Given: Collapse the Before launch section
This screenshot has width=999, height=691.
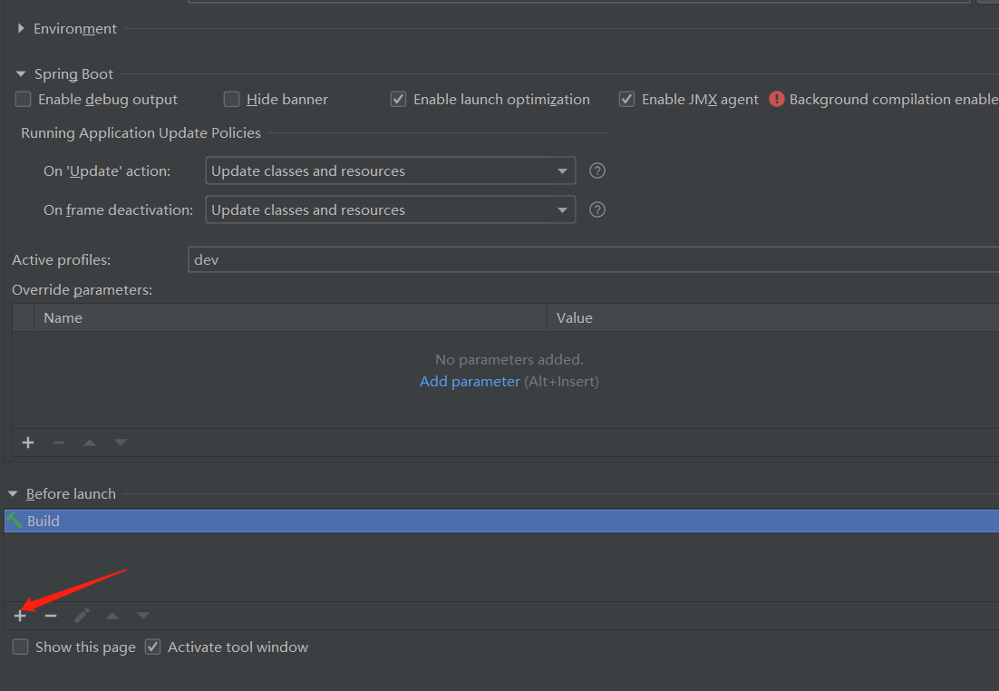Looking at the screenshot, I should point(13,494).
